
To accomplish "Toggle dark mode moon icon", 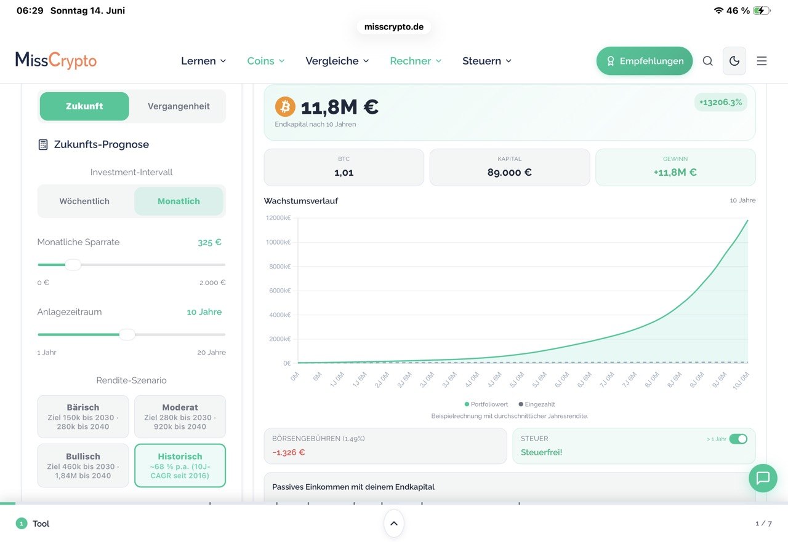I will coord(734,61).
